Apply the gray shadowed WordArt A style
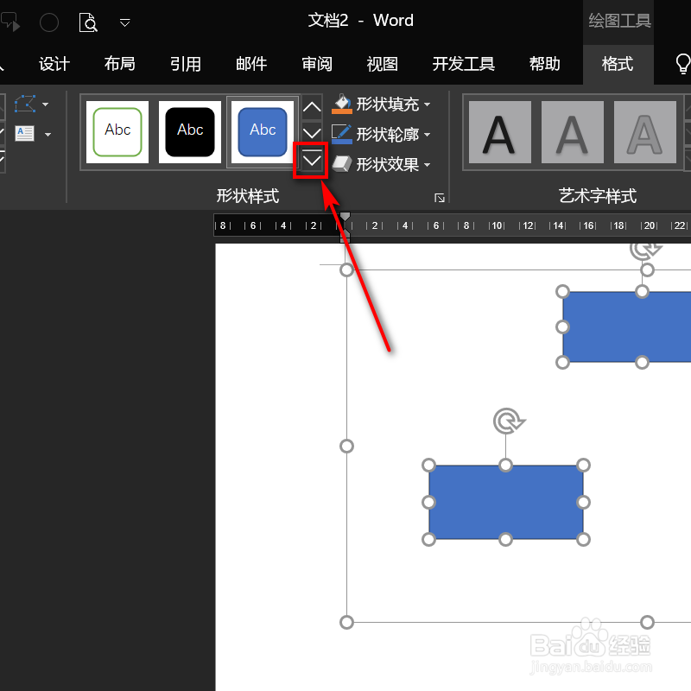This screenshot has height=691, width=691. [x=573, y=132]
